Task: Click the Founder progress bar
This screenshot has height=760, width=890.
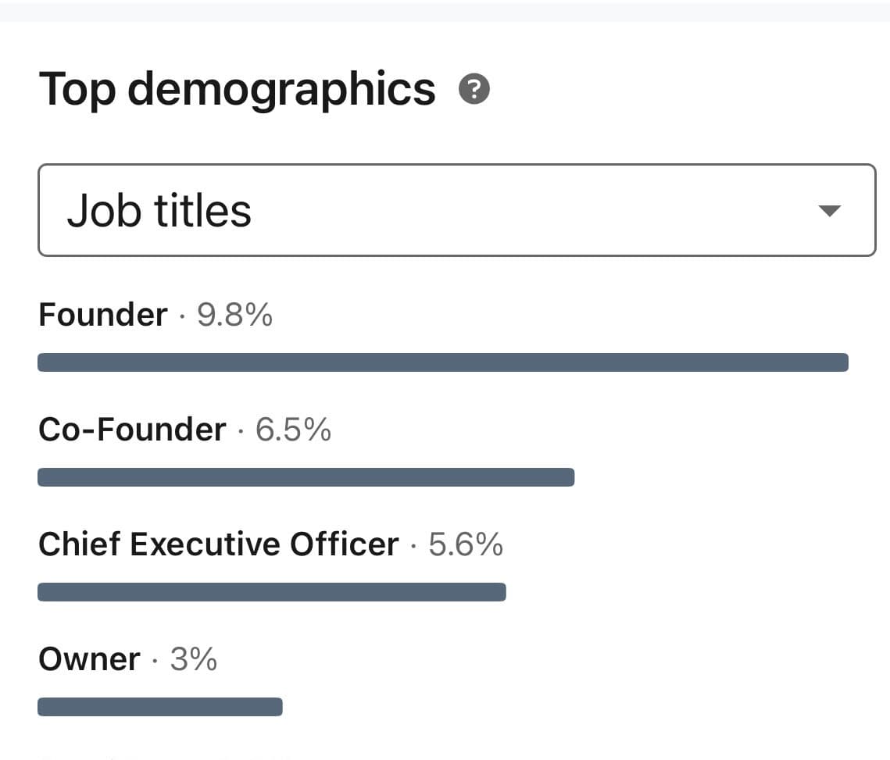Action: click(x=443, y=362)
